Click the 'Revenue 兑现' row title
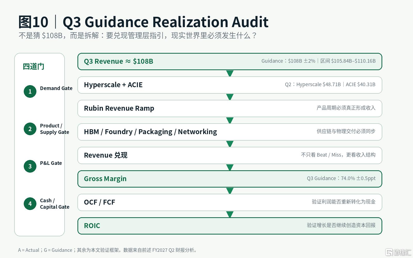Image resolution: width=413 pixels, height=258 pixels. pyautogui.click(x=106, y=155)
